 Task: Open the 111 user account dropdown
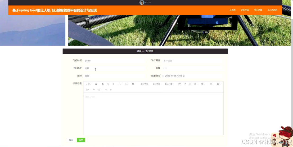coord(148,2)
